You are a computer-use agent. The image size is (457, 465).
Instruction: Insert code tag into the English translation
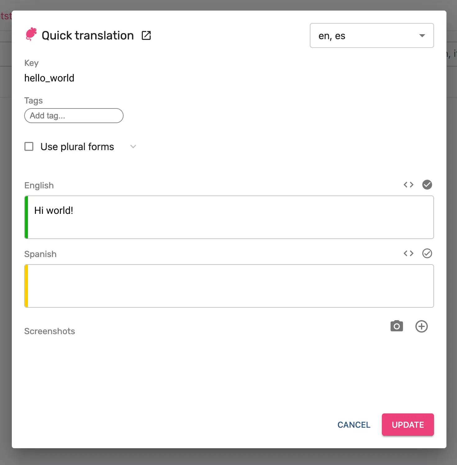(x=408, y=185)
